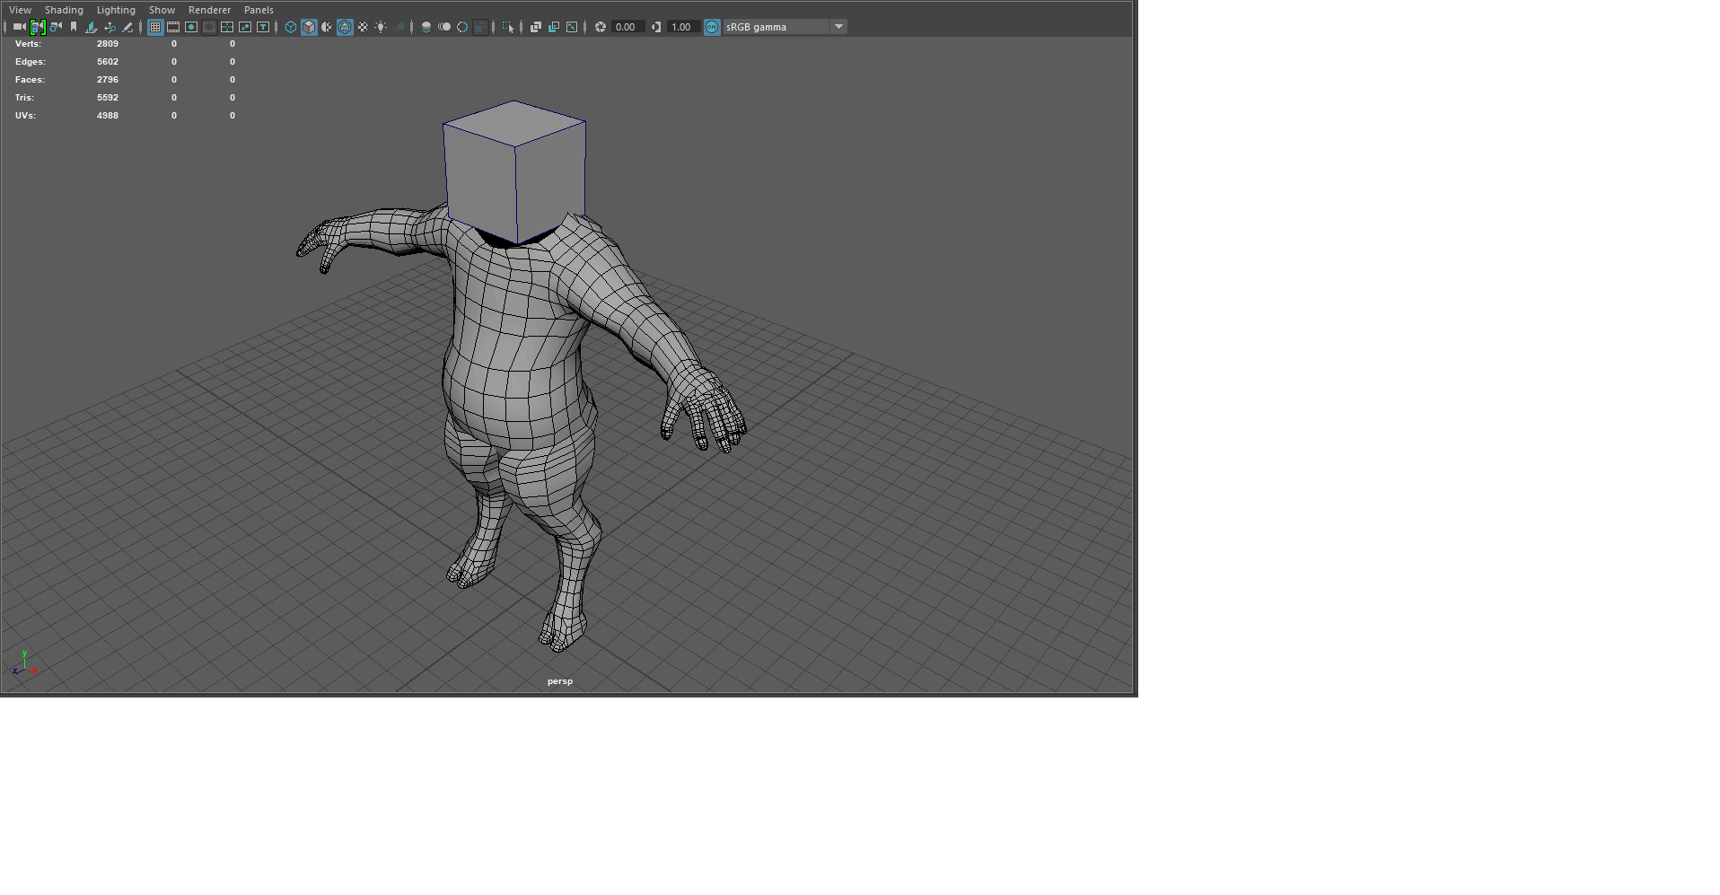The height and width of the screenshot is (895, 1720).
Task: Select the cube head object
Action: click(x=514, y=171)
